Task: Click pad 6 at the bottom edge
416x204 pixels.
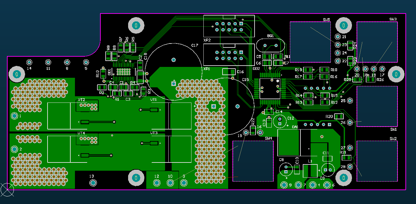Action: 327,185
